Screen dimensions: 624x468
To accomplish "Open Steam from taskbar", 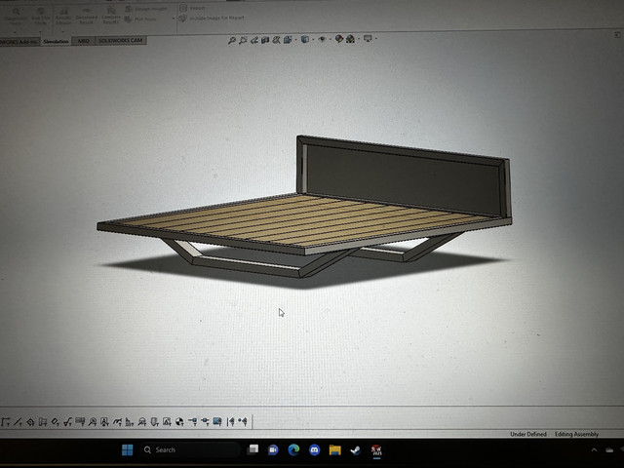I will click(x=356, y=450).
